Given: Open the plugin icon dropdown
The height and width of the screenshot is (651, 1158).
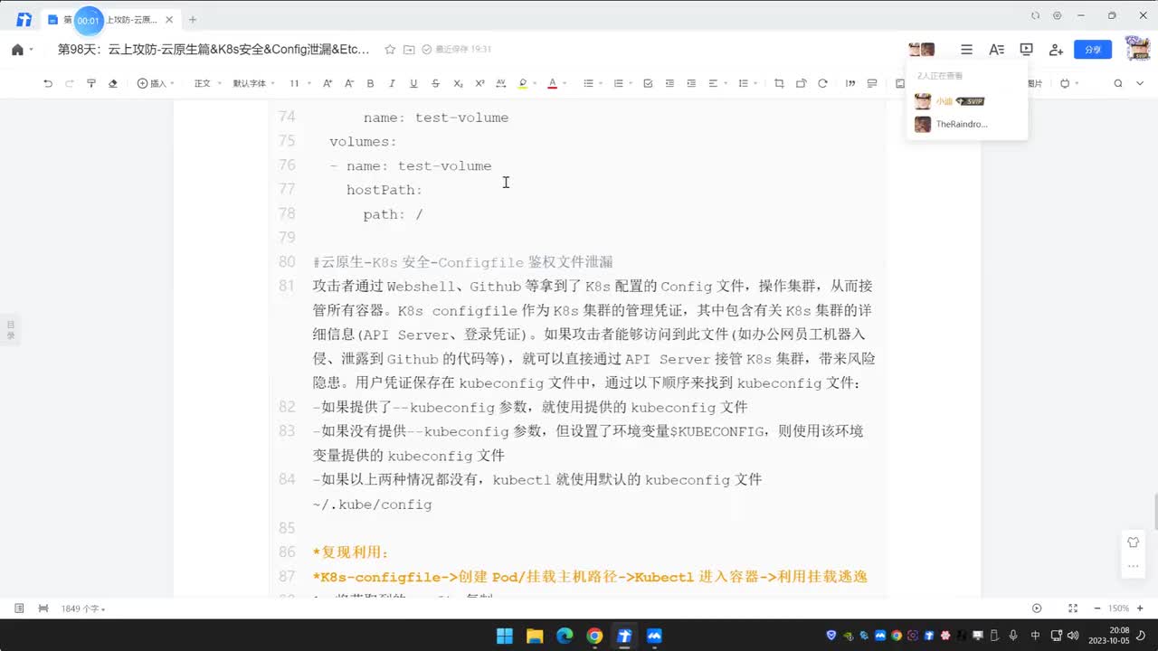Looking at the screenshot, I should (1068, 83).
